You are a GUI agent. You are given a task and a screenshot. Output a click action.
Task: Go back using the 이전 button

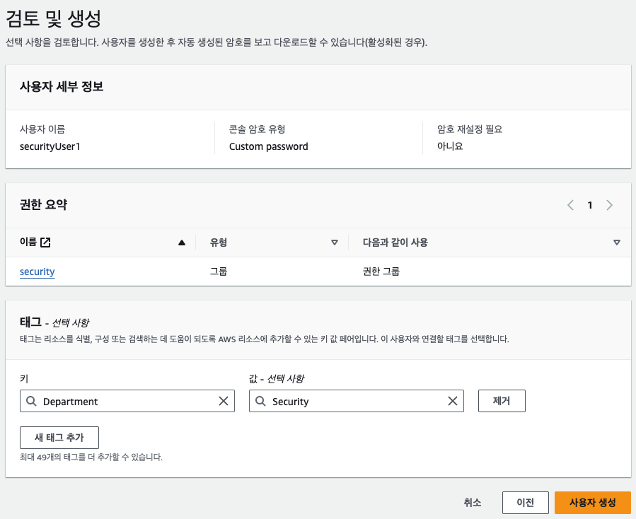click(525, 502)
